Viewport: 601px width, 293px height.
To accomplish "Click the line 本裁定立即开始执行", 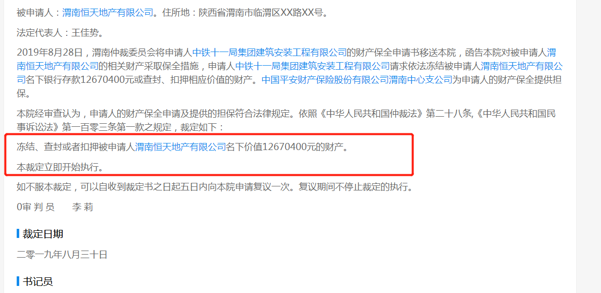I will pyautogui.click(x=60, y=167).
